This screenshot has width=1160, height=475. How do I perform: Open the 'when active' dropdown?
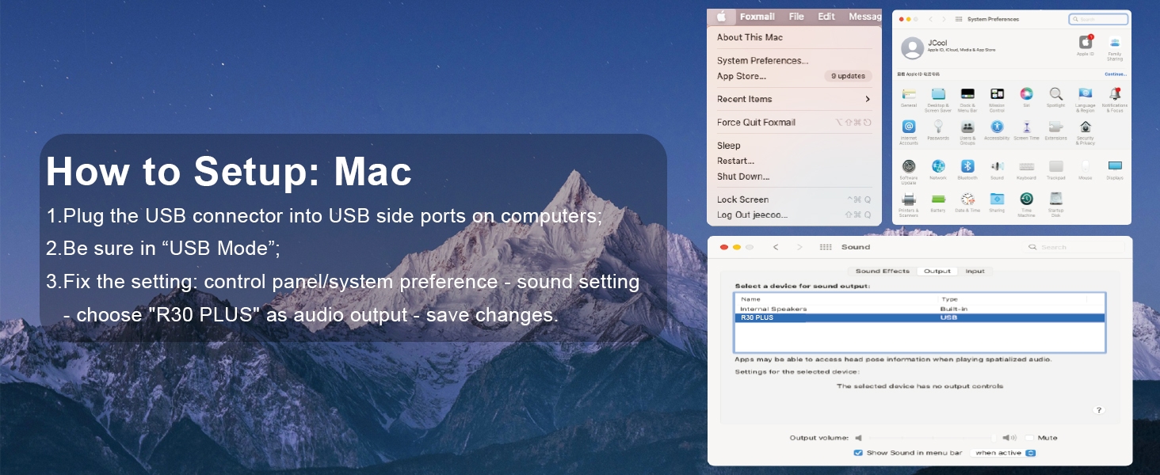coord(1005,453)
